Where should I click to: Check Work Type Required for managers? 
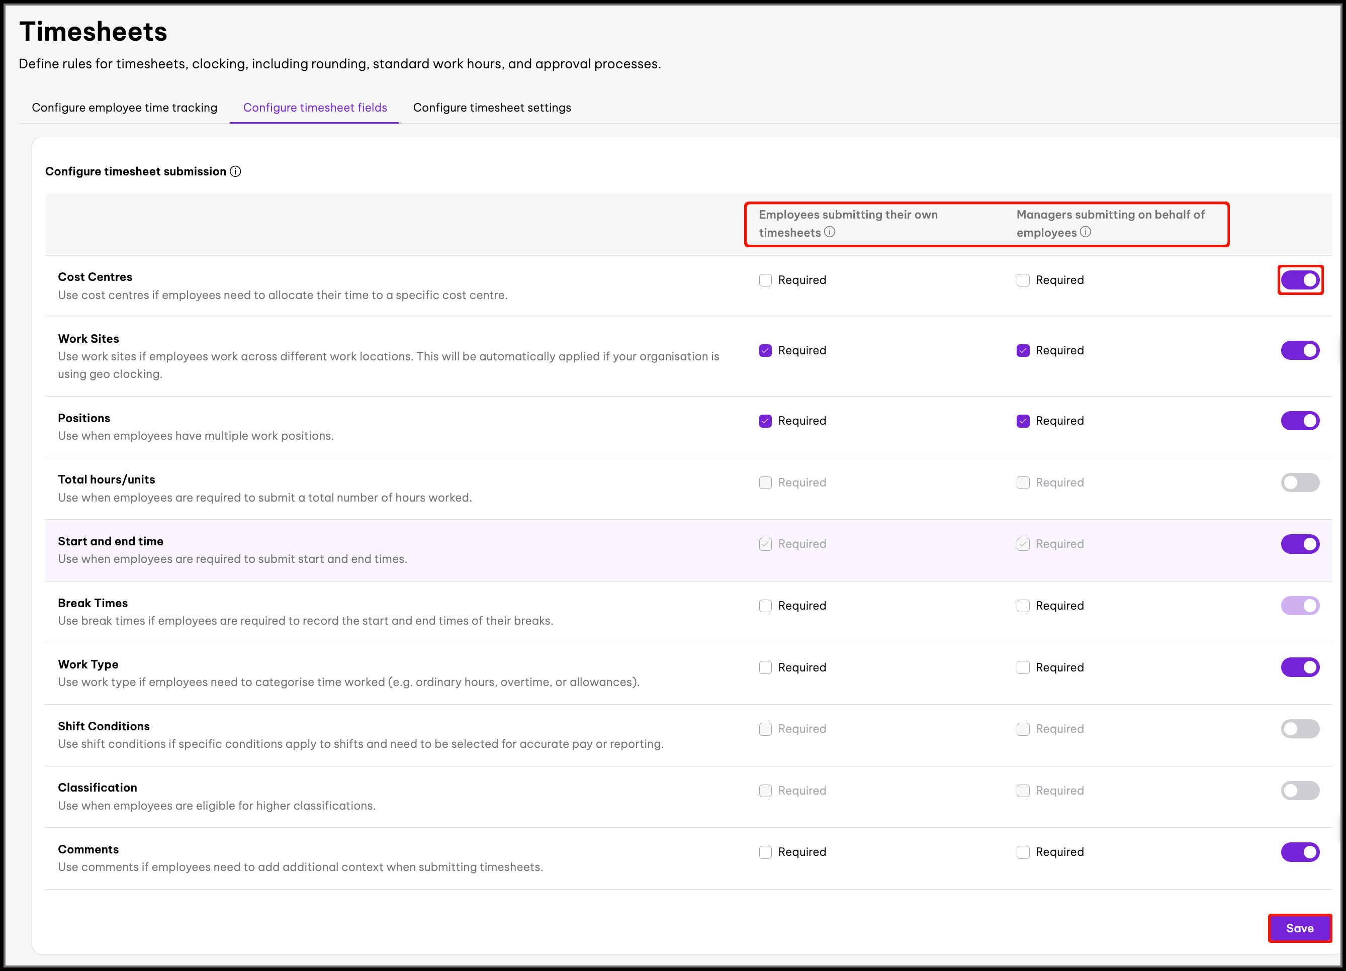click(1023, 667)
